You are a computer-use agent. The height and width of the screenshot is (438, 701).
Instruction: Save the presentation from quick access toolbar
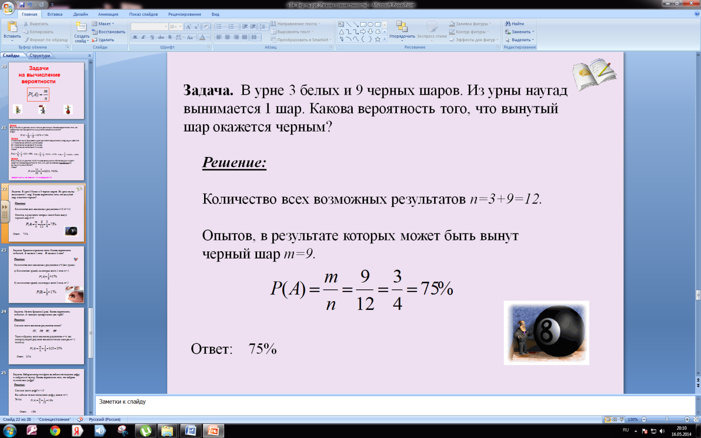coord(22,4)
